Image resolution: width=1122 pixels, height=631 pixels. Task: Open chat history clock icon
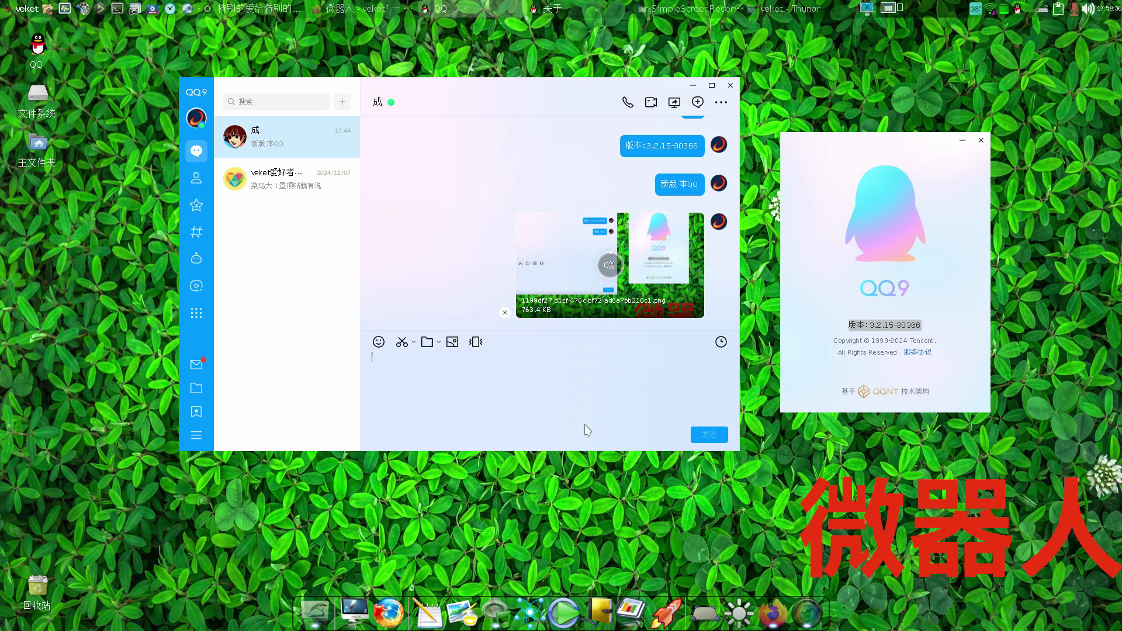click(721, 342)
